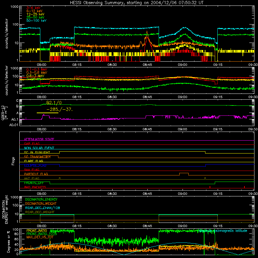Click the GOES-12 y-axis label
The height and width of the screenshot is (258, 258).
click(x=4, y=113)
